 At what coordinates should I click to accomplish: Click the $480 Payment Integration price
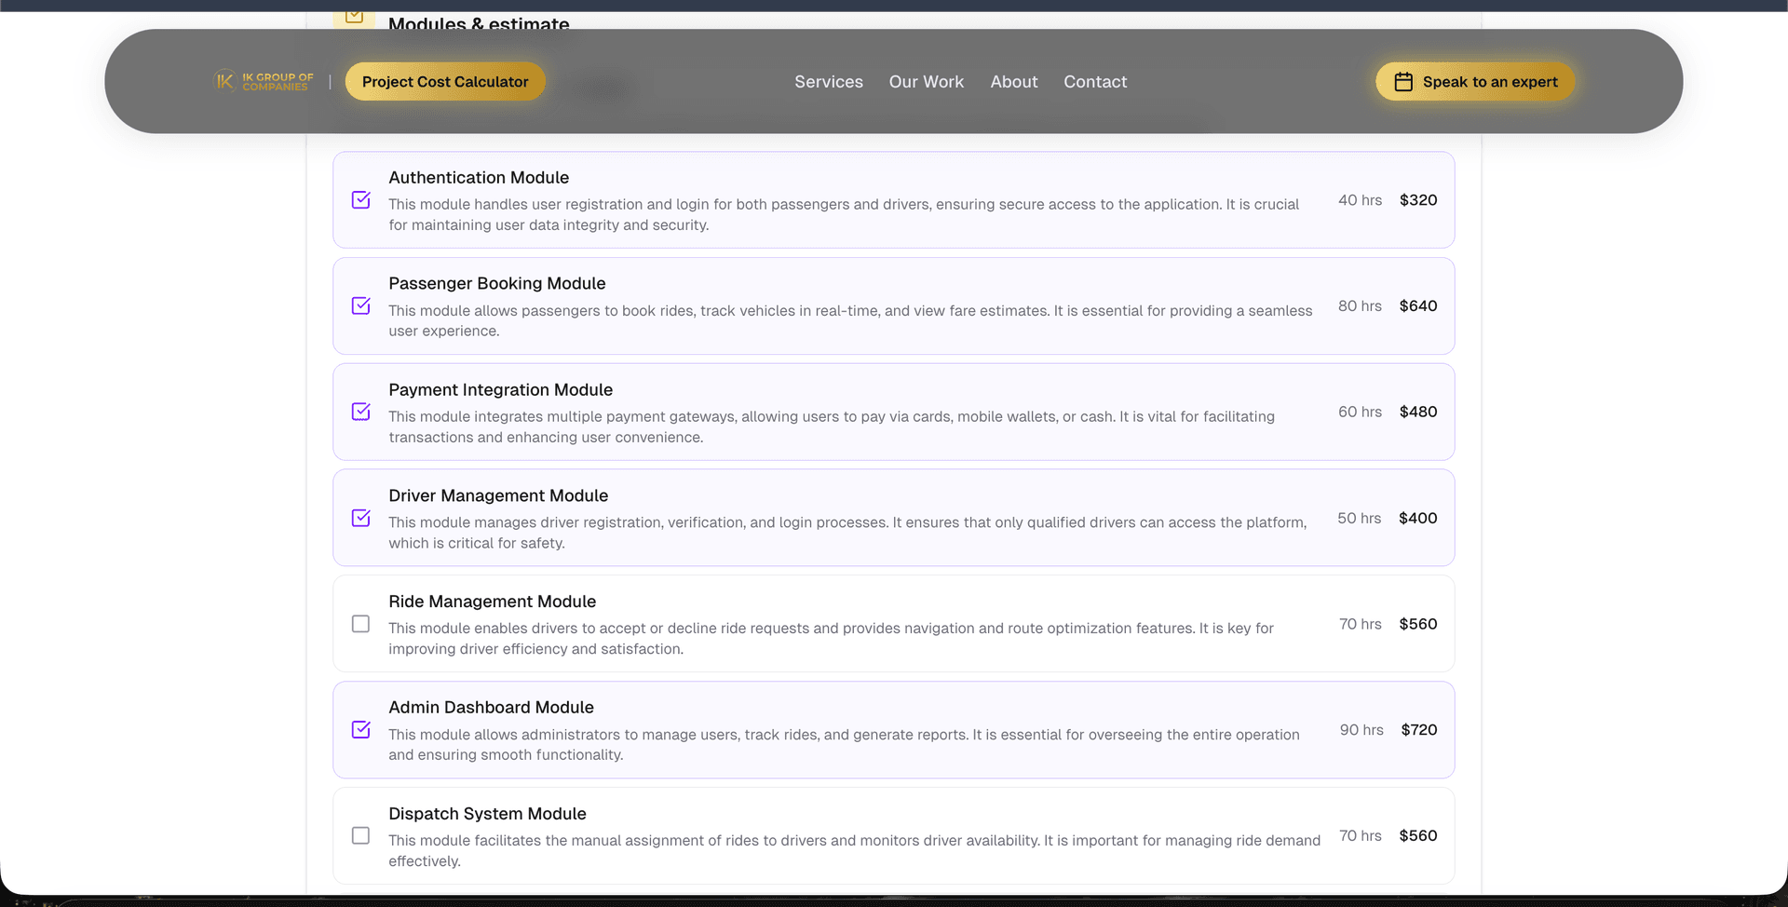pos(1418,412)
